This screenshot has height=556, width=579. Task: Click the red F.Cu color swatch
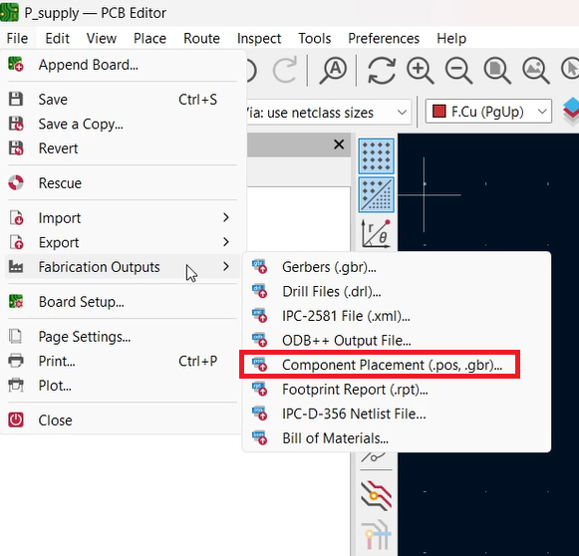439,112
